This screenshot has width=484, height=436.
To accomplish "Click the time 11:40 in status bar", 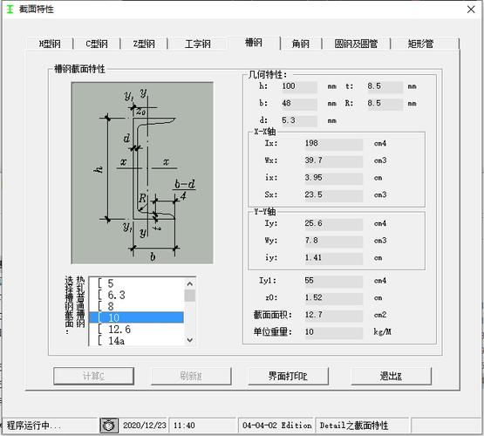I will click(184, 426).
